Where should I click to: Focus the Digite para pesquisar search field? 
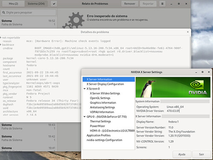(29, 12)
